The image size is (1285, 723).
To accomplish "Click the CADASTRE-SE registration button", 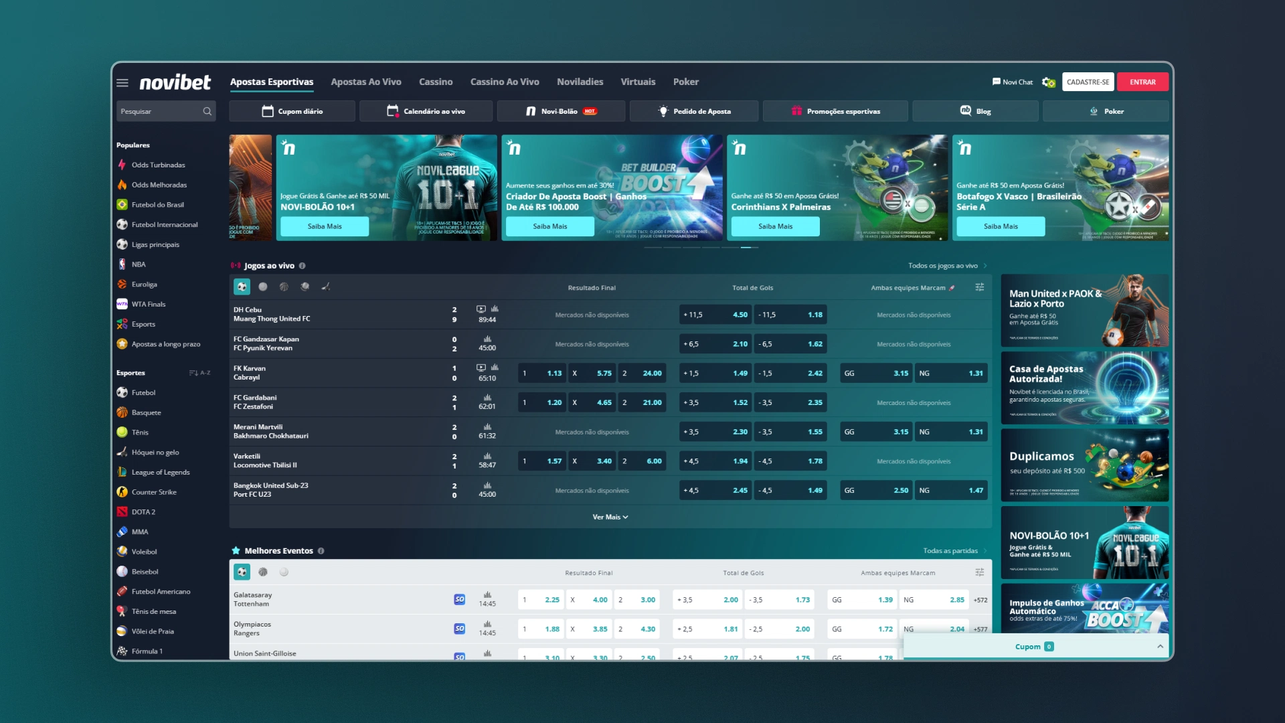I will coord(1088,81).
